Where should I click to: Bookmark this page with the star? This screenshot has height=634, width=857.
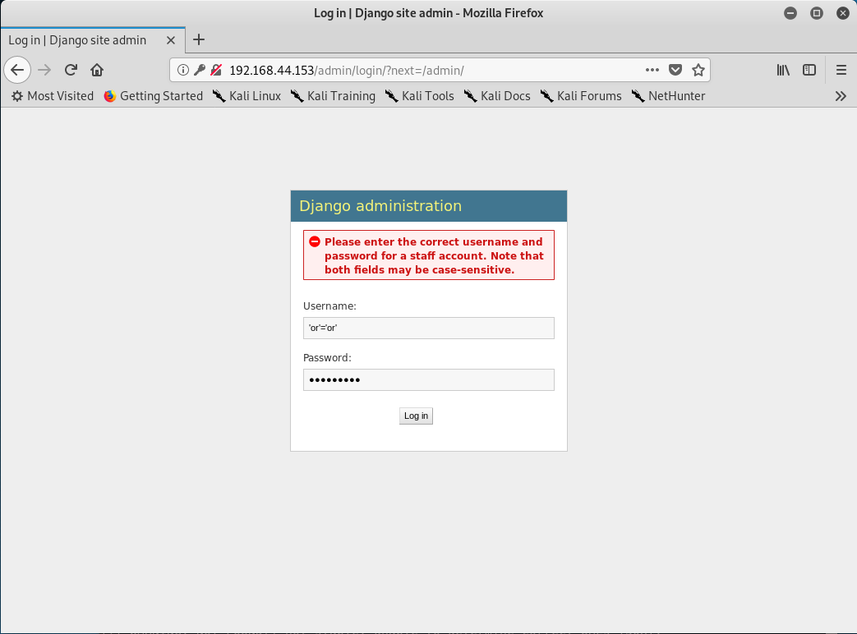click(x=698, y=70)
